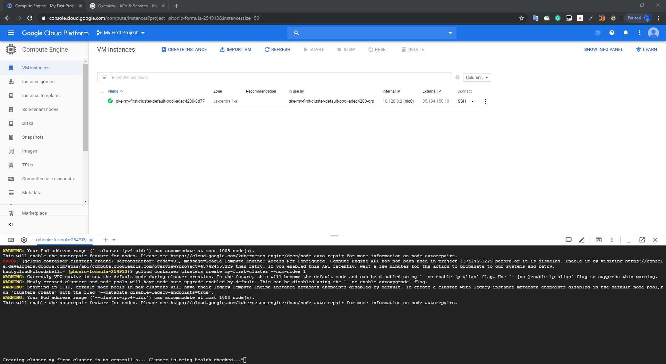This screenshot has height=364, width=666.
Task: Open the Columns dropdown
Action: click(x=477, y=78)
